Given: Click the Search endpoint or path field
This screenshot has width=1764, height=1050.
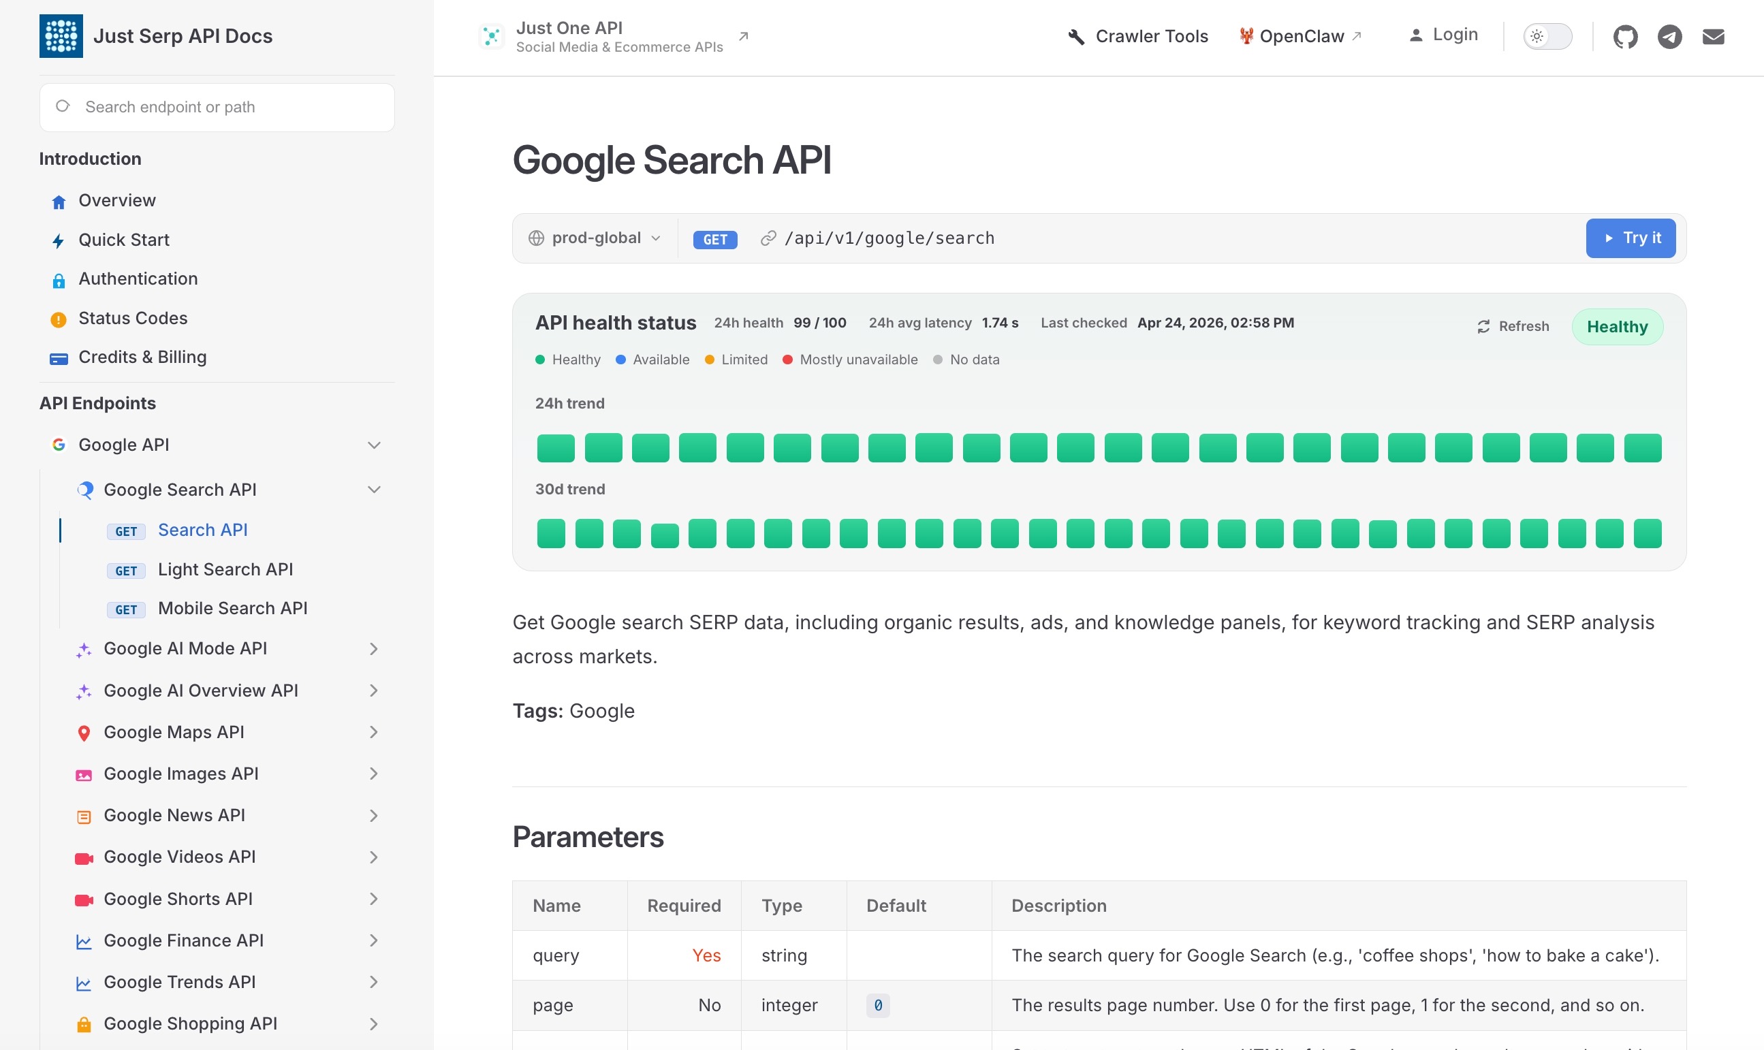Looking at the screenshot, I should coord(217,108).
